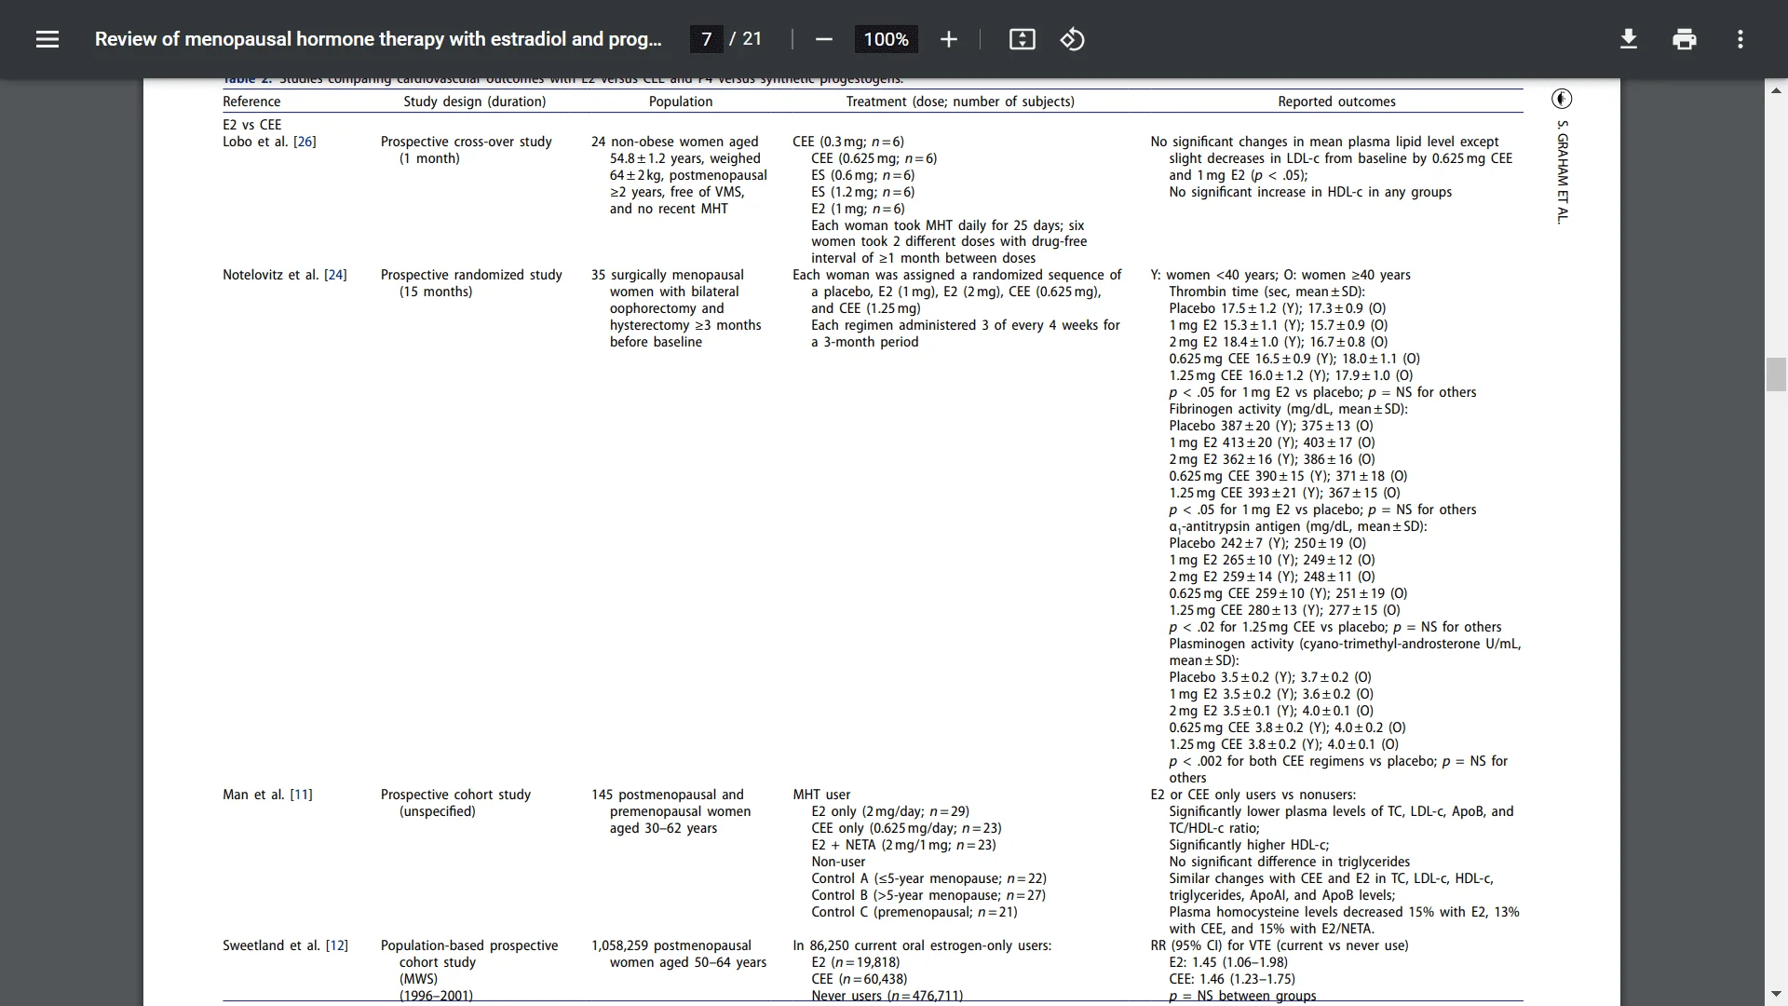
Task: Click the line 'Placebo 3.5±0.2 (Y); 3.7±0.2 (O)'
Action: coord(1270,677)
